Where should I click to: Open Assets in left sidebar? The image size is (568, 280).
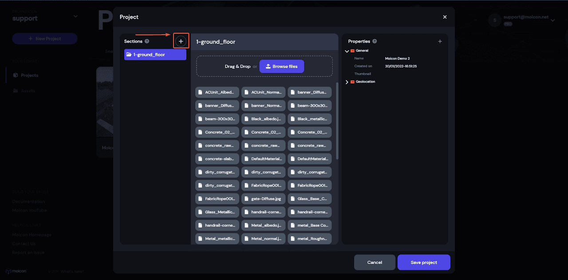[28, 91]
